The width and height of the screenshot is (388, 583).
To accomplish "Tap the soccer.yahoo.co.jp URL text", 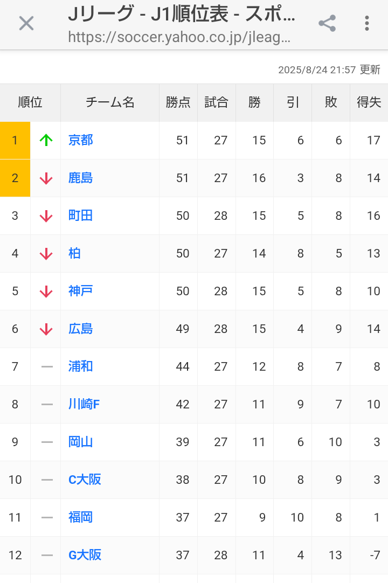I will (179, 37).
